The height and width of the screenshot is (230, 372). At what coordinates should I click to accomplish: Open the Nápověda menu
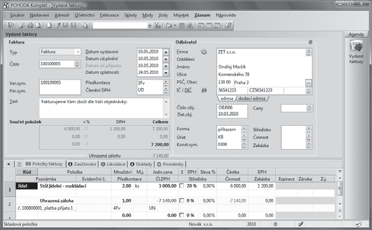[x=226, y=15]
